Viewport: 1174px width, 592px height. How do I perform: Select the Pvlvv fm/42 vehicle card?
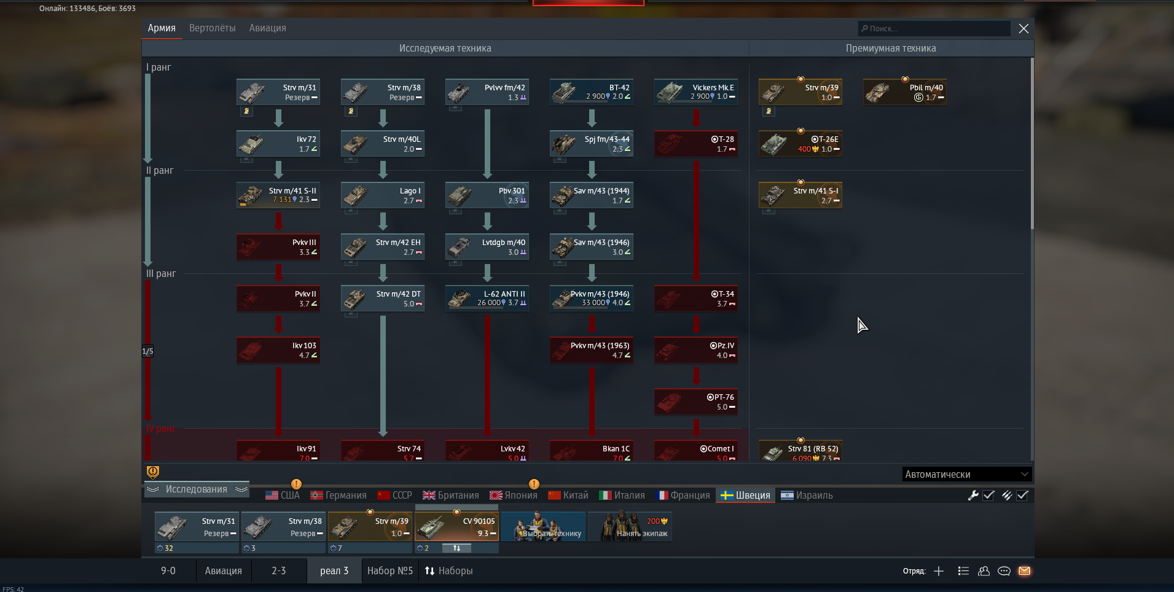point(487,92)
